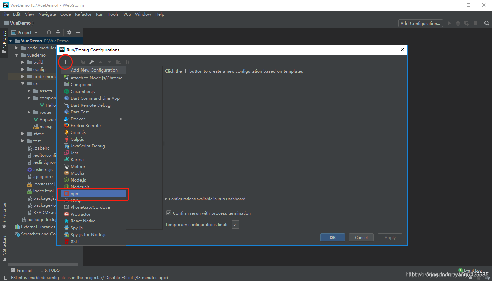Click the scroll-from-source target icon in Project panel
492x281 pixels.
point(49,32)
